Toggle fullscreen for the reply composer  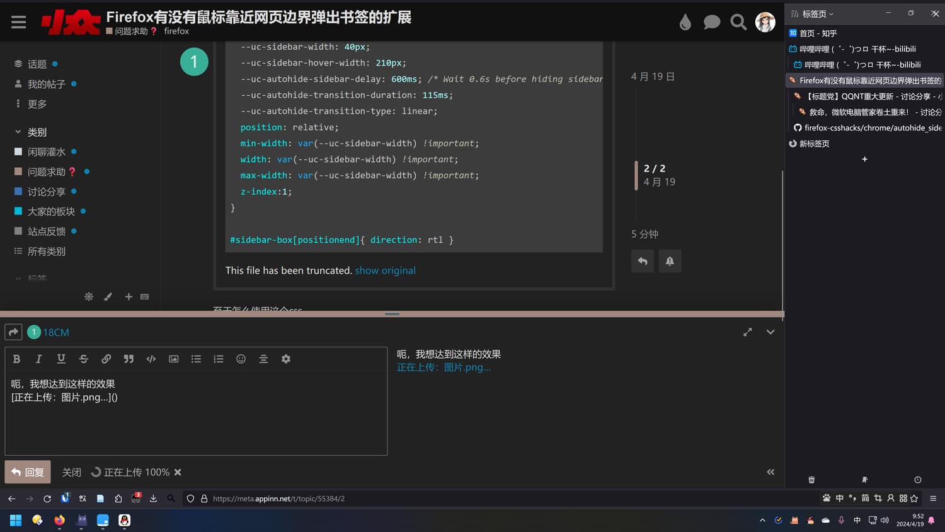(747, 332)
